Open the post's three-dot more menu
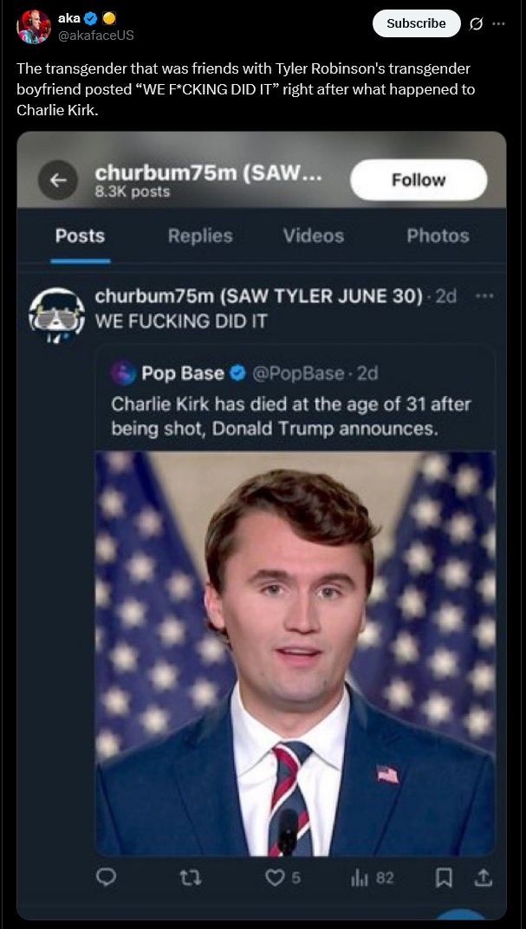This screenshot has height=929, width=526. 498,23
